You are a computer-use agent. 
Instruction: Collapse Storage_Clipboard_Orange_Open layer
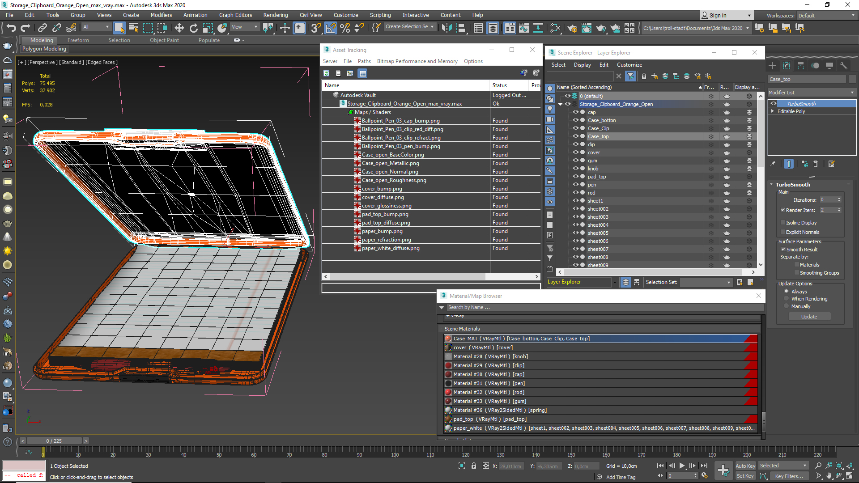coord(560,104)
